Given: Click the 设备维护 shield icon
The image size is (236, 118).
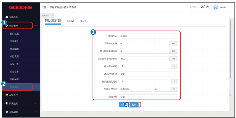Looking at the screenshot, I should point(7,26).
